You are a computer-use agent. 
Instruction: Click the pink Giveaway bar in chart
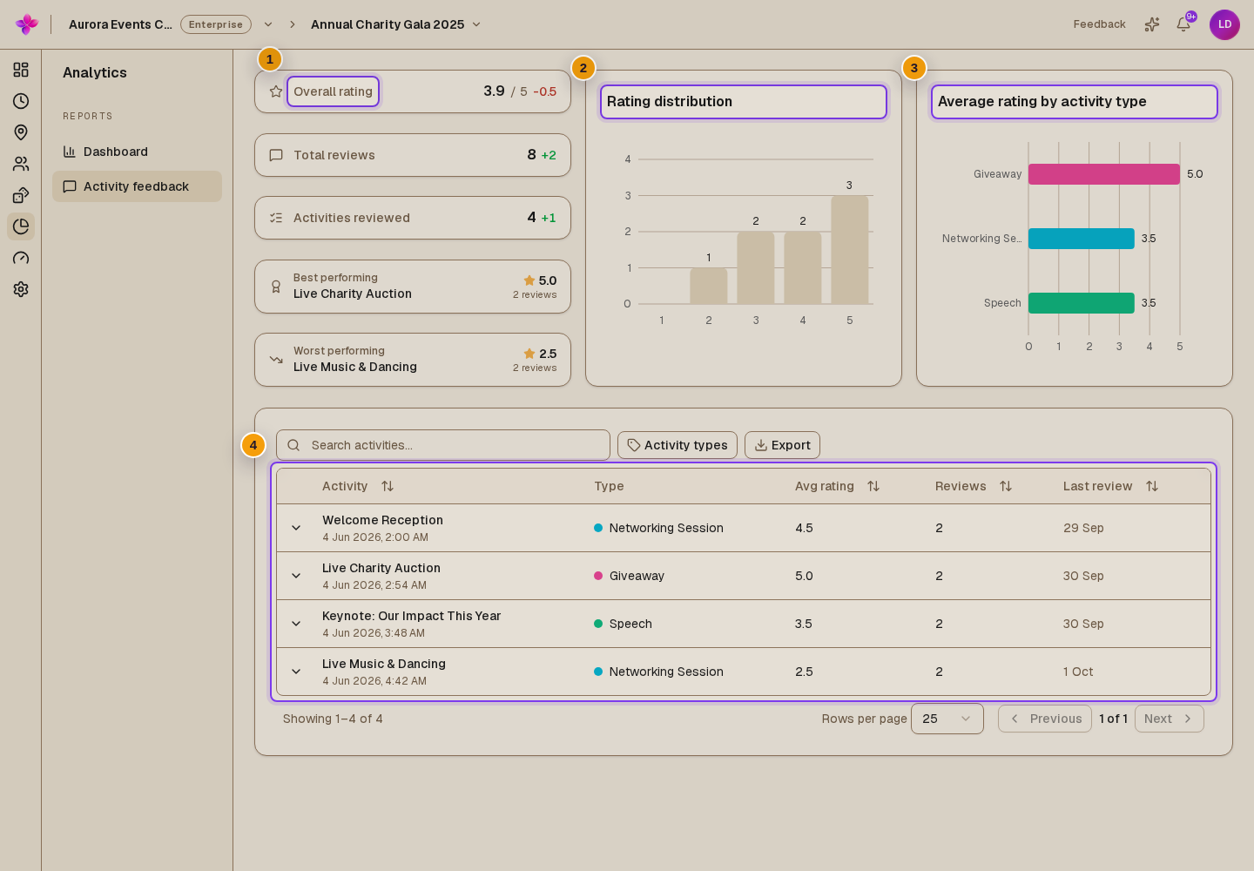pyautogui.click(x=1104, y=174)
